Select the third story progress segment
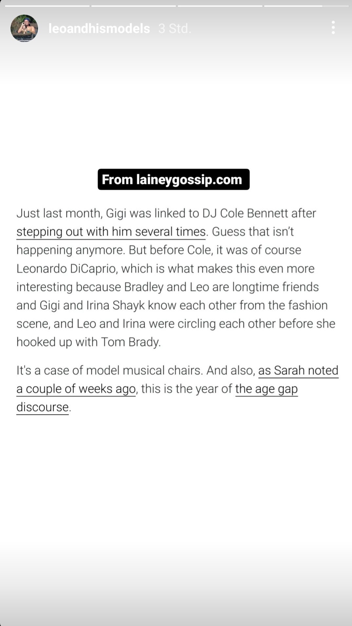 point(220,6)
